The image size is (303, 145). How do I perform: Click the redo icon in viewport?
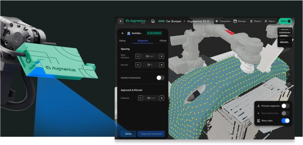click(289, 84)
